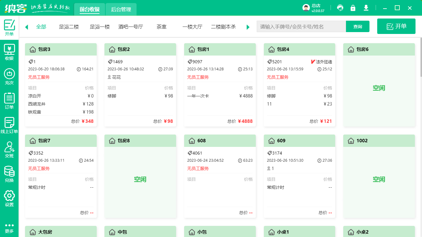Reveal more categories with right arrow chevron
The height and width of the screenshot is (237, 422).
pyautogui.click(x=248, y=27)
